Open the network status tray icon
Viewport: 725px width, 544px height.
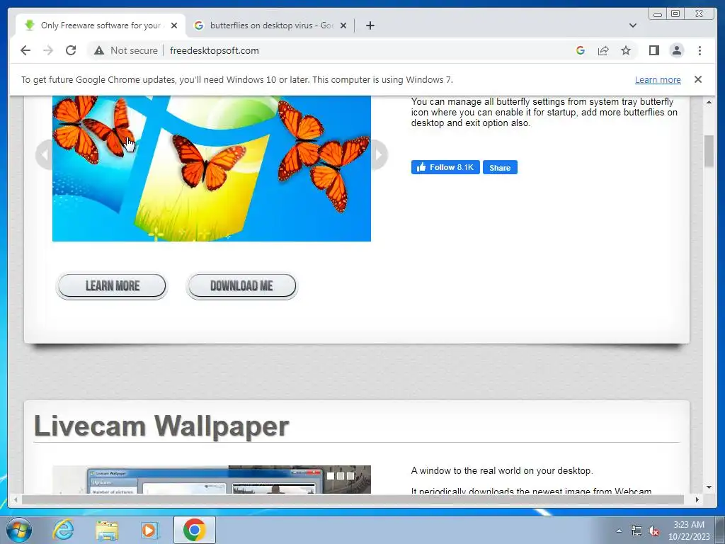pos(636,531)
